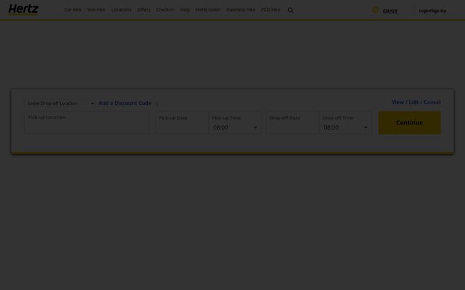Go to the Locations menu item
This screenshot has height=290, width=465.
[121, 10]
